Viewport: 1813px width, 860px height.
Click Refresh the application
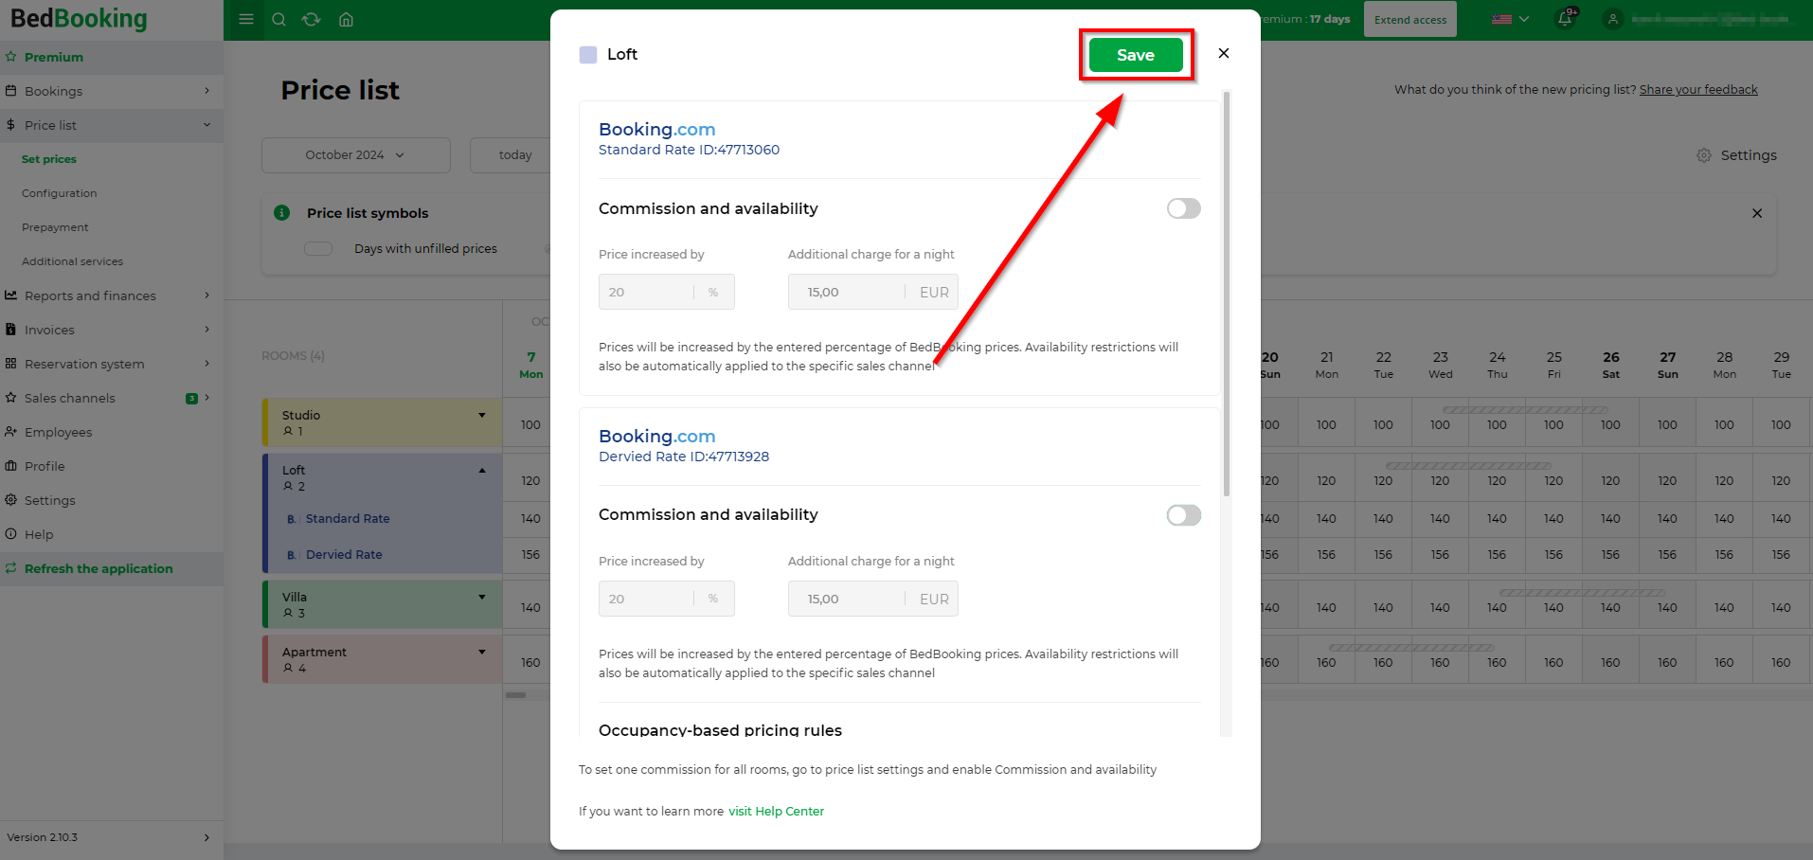[112, 568]
